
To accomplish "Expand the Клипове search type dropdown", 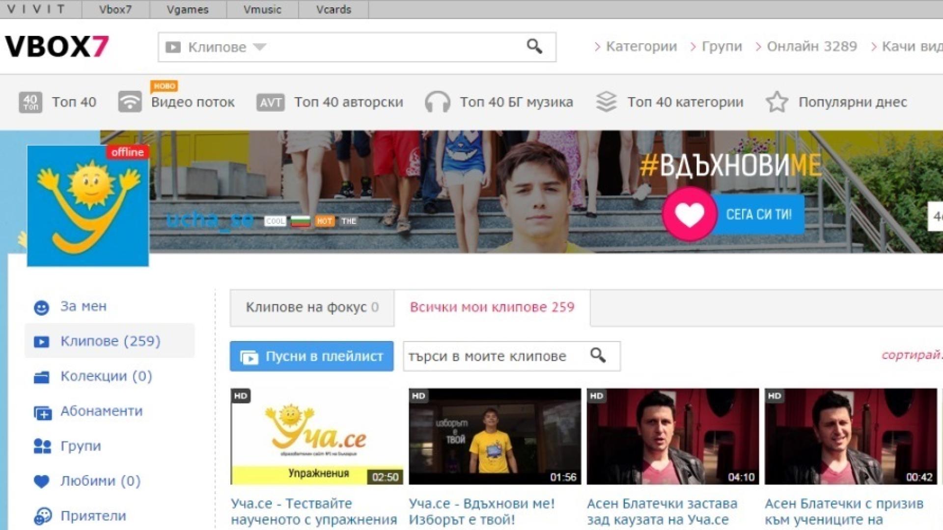I will pyautogui.click(x=260, y=47).
